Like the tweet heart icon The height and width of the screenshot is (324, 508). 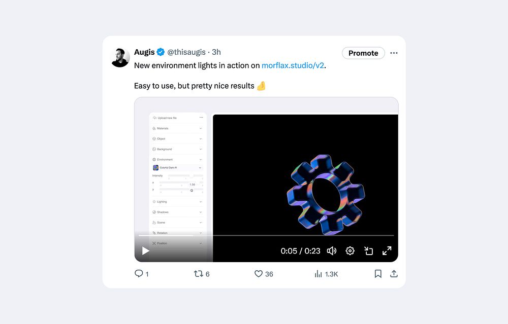pos(258,274)
